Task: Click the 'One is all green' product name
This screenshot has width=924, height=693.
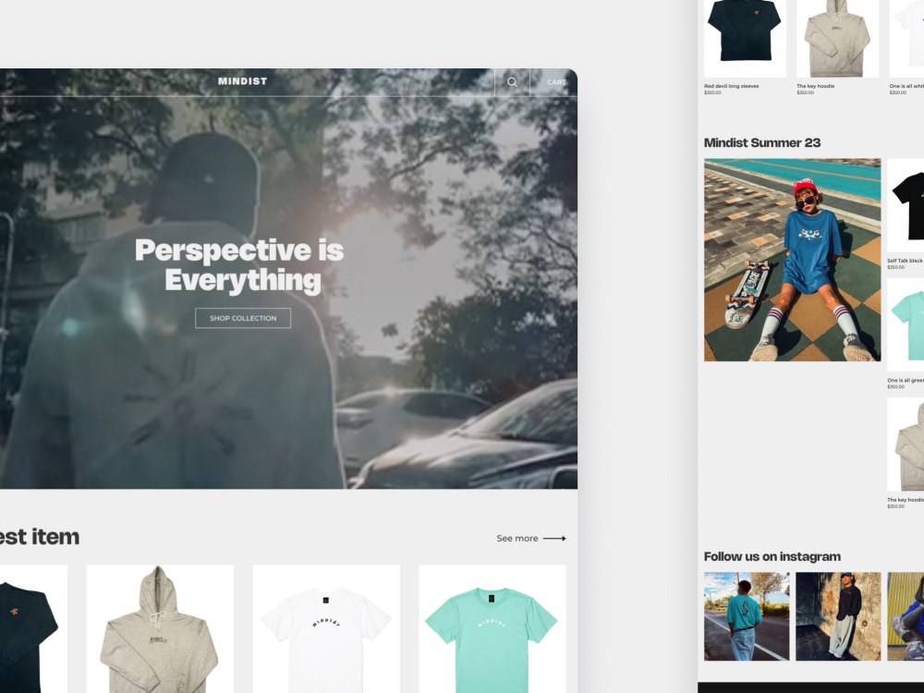Action: tap(906, 380)
